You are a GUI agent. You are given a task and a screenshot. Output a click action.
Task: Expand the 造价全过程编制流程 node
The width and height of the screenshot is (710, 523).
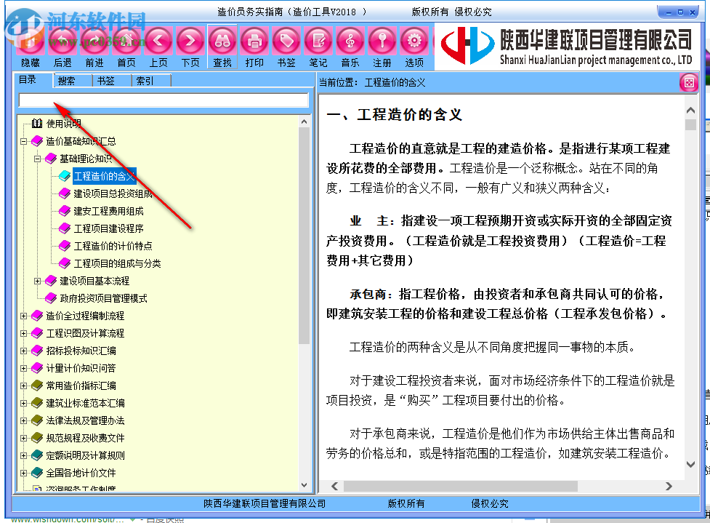coord(24,316)
